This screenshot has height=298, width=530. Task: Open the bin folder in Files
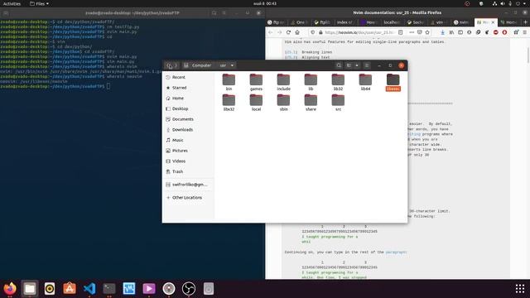229,82
